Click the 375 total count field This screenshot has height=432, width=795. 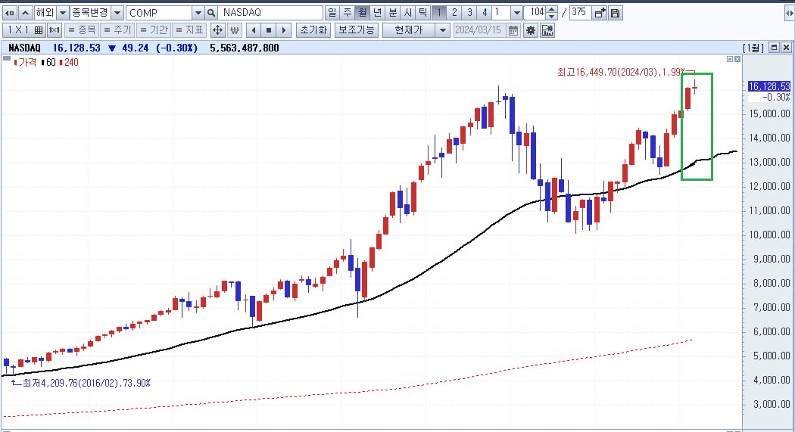tap(579, 13)
